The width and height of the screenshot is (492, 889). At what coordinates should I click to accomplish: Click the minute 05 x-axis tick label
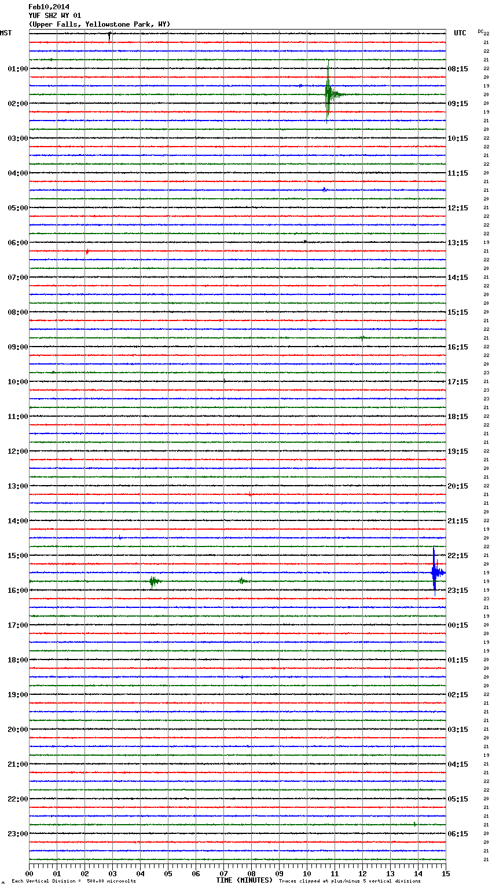[168, 874]
